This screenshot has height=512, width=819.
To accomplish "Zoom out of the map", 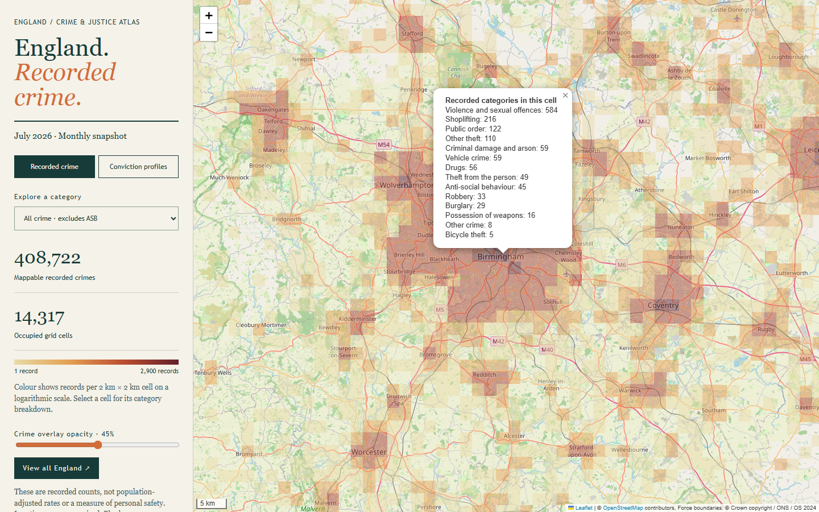I will (209, 32).
